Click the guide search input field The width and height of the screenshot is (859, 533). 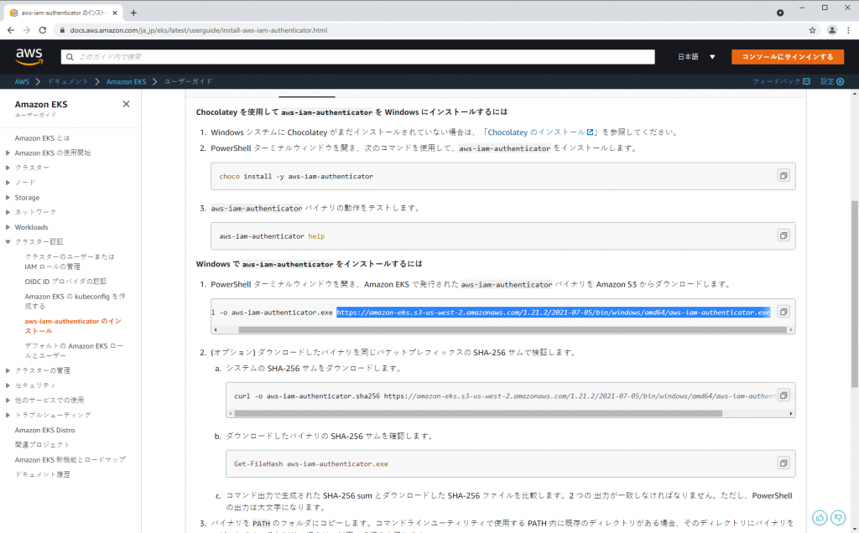point(358,57)
